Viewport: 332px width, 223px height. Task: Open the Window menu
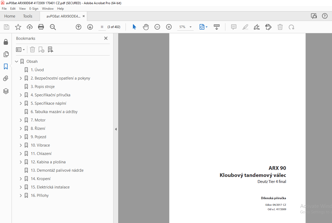48,9
